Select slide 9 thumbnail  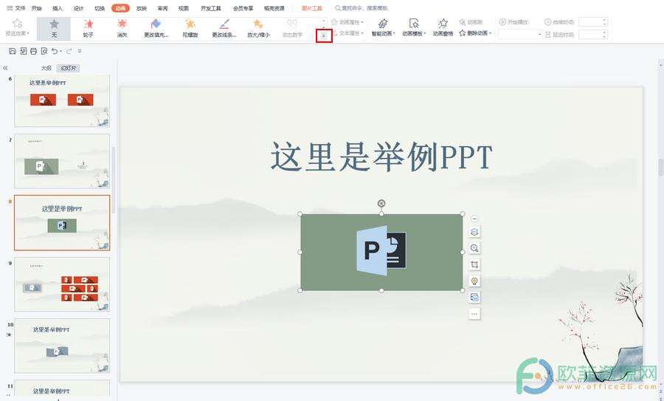point(62,284)
